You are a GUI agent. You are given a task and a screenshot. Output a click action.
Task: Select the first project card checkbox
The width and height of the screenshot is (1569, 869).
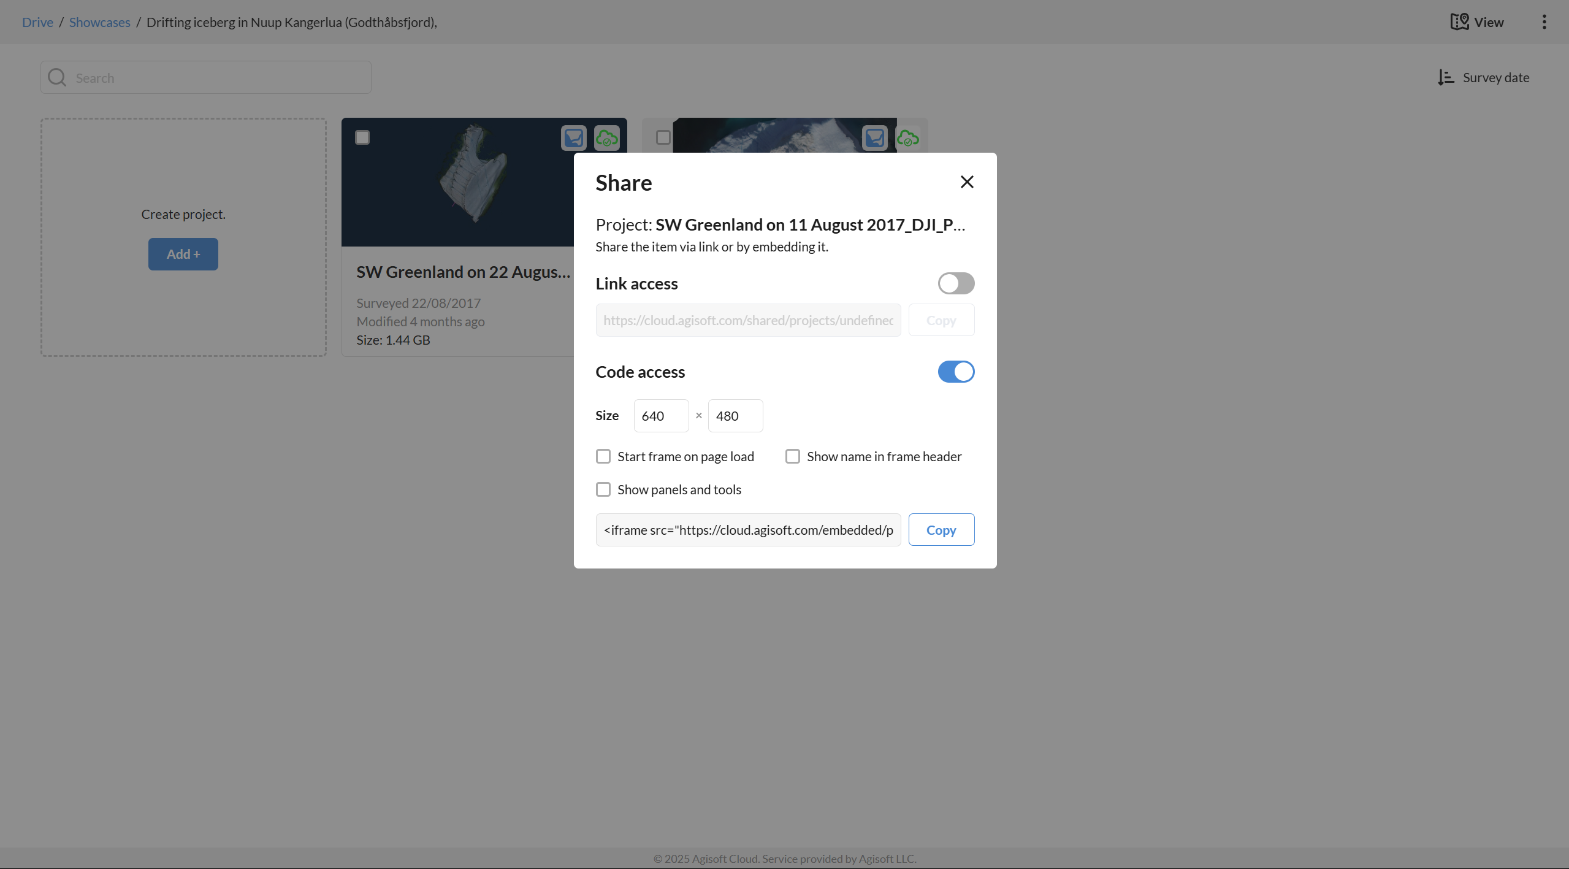[x=362, y=137]
